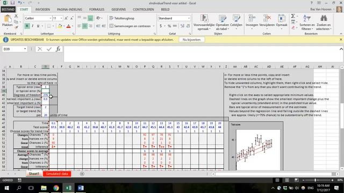This screenshot has height=193, width=344.
Task: Toggle bottom vertical alignment
Action: tap(90, 18)
